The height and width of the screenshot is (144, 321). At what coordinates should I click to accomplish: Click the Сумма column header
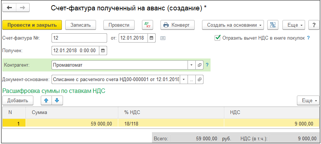[x=72, y=112]
